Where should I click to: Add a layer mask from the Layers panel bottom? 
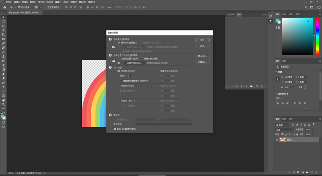click(298, 172)
